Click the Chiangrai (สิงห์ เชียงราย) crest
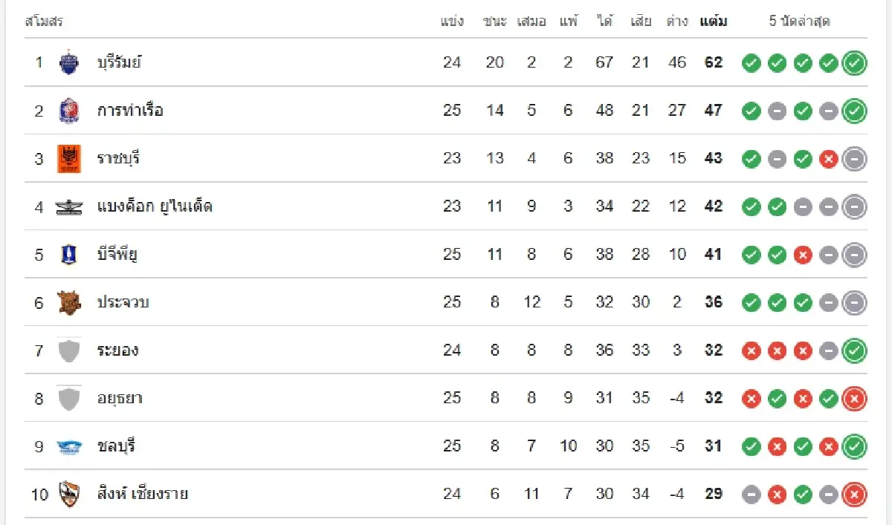Viewport: 892px width, 525px height. pyautogui.click(x=68, y=494)
